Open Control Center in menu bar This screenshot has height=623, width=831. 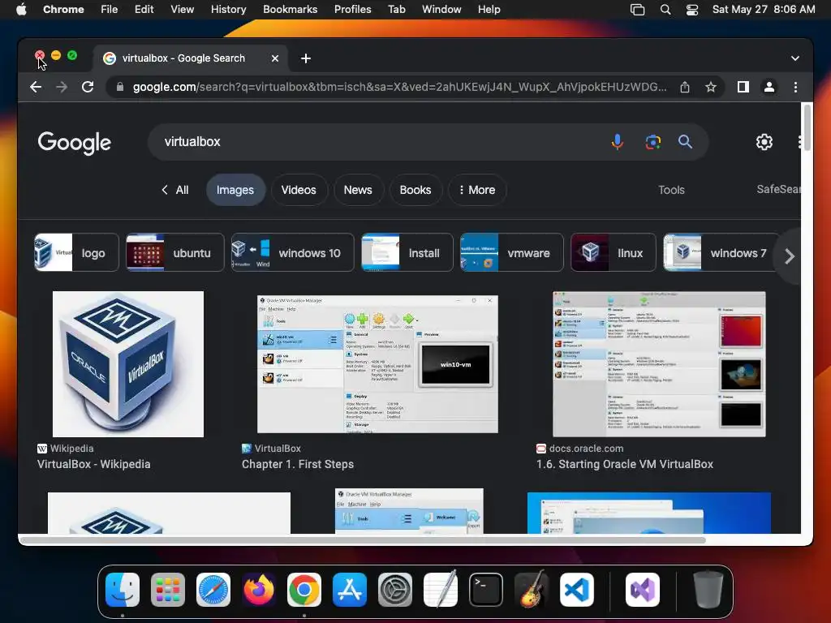[x=691, y=9]
